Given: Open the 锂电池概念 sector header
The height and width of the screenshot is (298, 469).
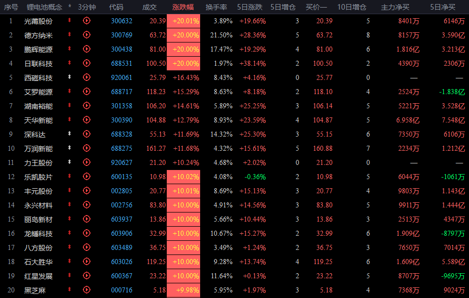Looking at the screenshot, I should point(44,7).
